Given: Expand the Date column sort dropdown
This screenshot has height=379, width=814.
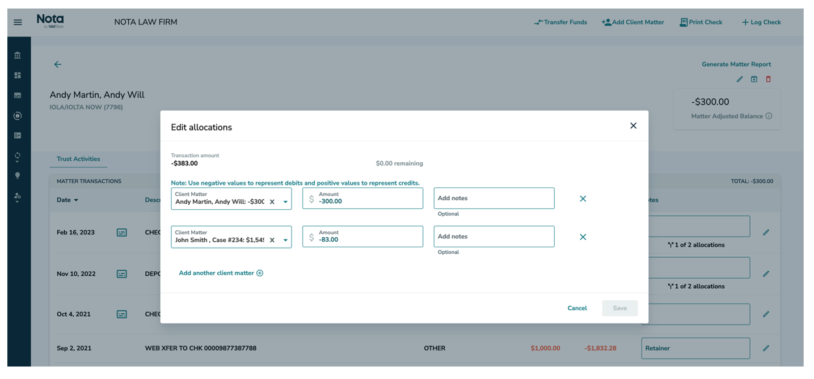Looking at the screenshot, I should [x=77, y=200].
